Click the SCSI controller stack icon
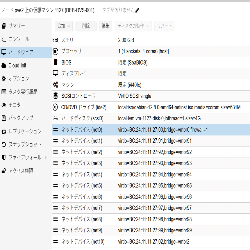This screenshot has width=250, height=250. pos(56,96)
